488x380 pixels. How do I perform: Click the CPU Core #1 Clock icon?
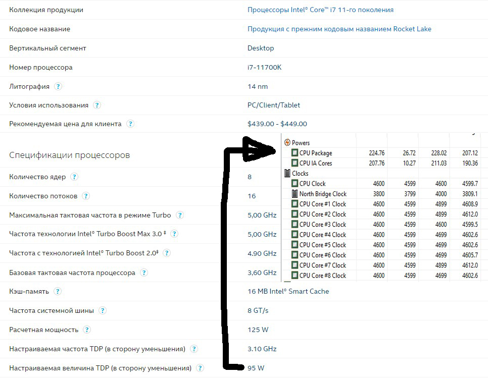click(x=295, y=204)
